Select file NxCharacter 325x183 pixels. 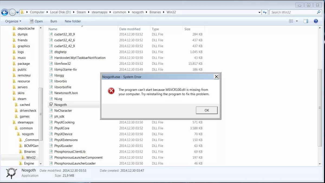point(63,111)
